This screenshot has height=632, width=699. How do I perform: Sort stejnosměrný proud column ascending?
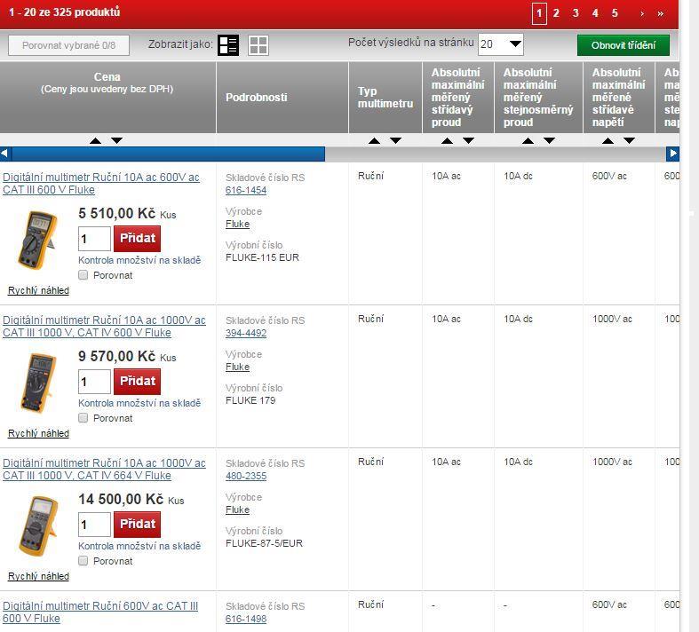point(528,141)
